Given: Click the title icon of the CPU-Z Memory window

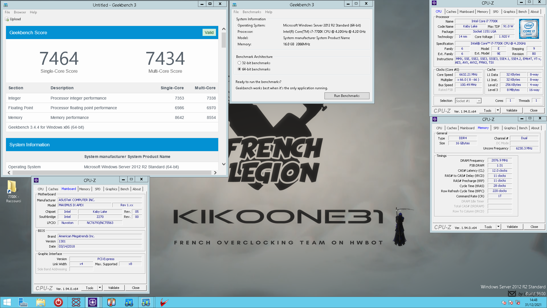Looking at the screenshot, I should [x=435, y=119].
